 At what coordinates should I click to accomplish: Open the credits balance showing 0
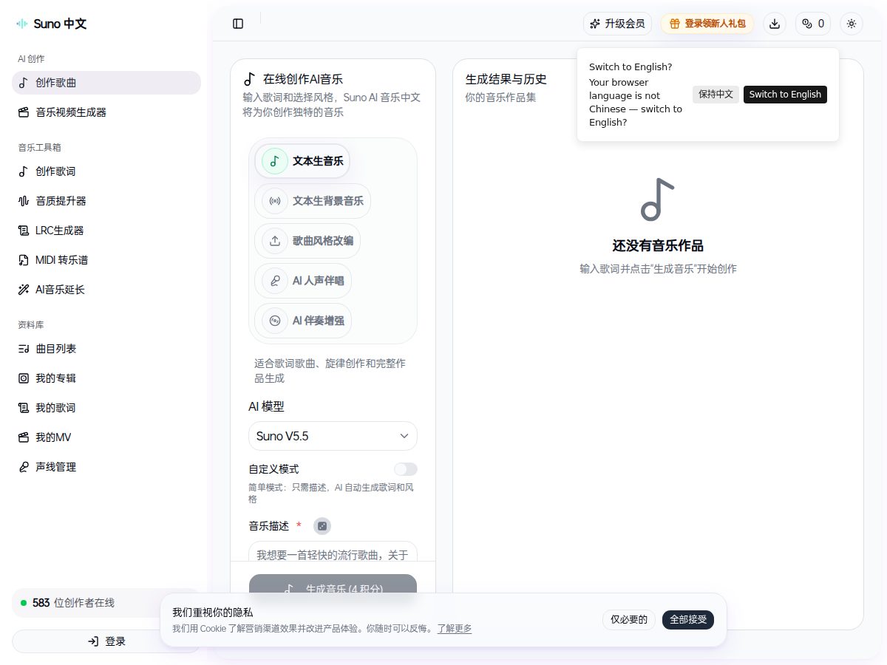813,24
